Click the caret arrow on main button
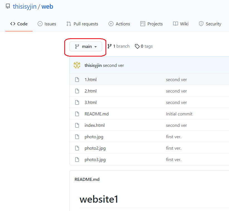The height and width of the screenshot is (211, 229). click(95, 47)
